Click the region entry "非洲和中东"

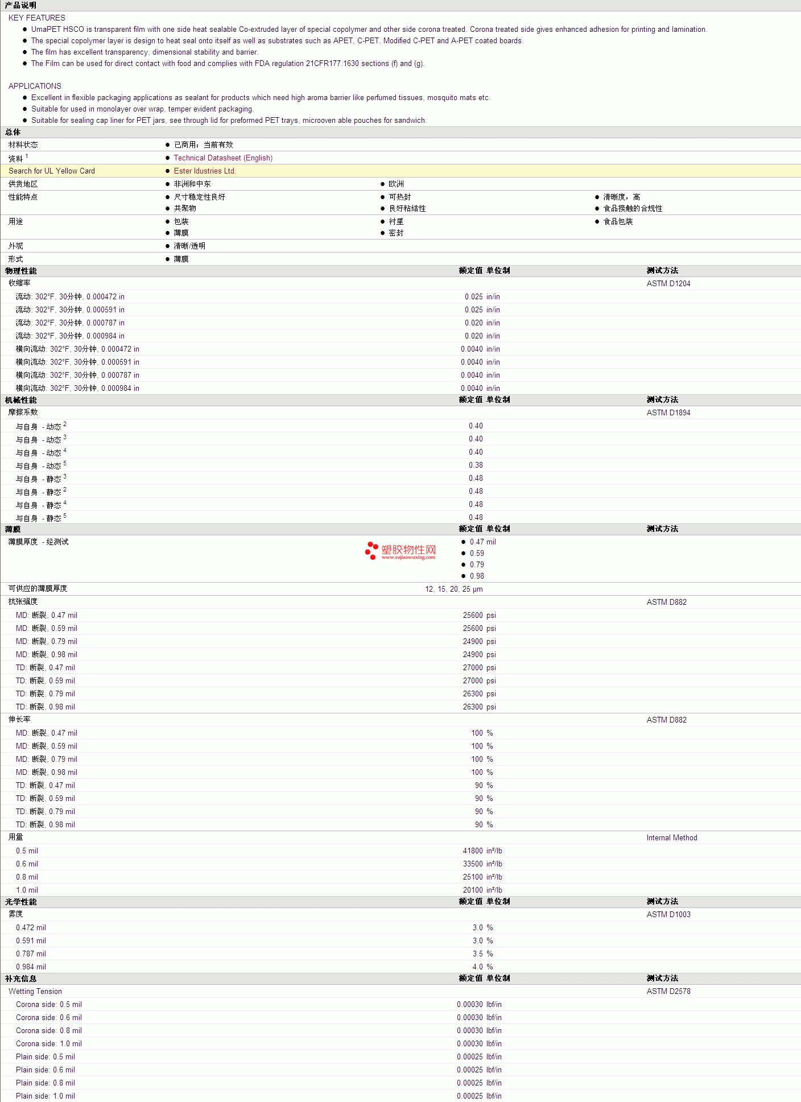[192, 184]
